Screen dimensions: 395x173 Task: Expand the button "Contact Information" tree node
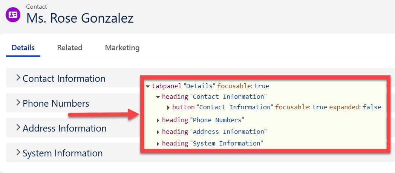pyautogui.click(x=168, y=107)
